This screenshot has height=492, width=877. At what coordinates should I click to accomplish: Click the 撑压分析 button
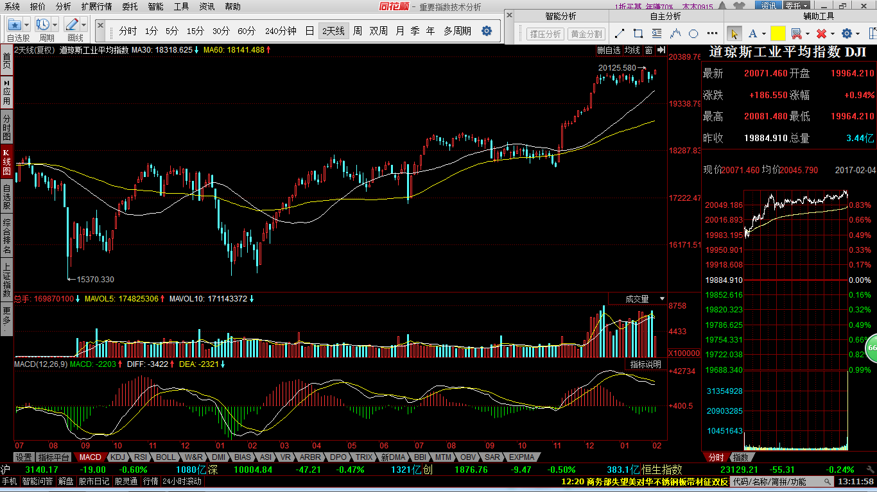545,33
